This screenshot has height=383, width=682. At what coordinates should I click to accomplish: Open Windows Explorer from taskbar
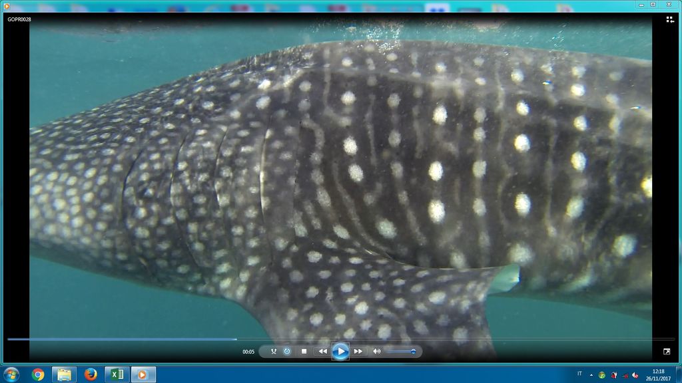click(x=64, y=374)
